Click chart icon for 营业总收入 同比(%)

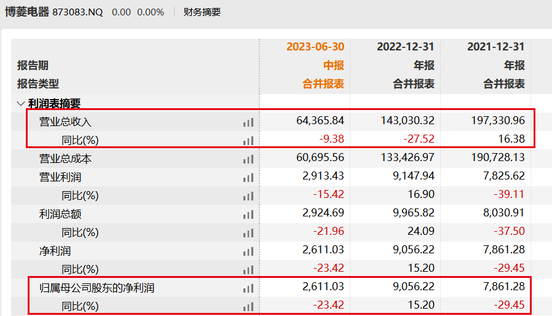(x=248, y=141)
